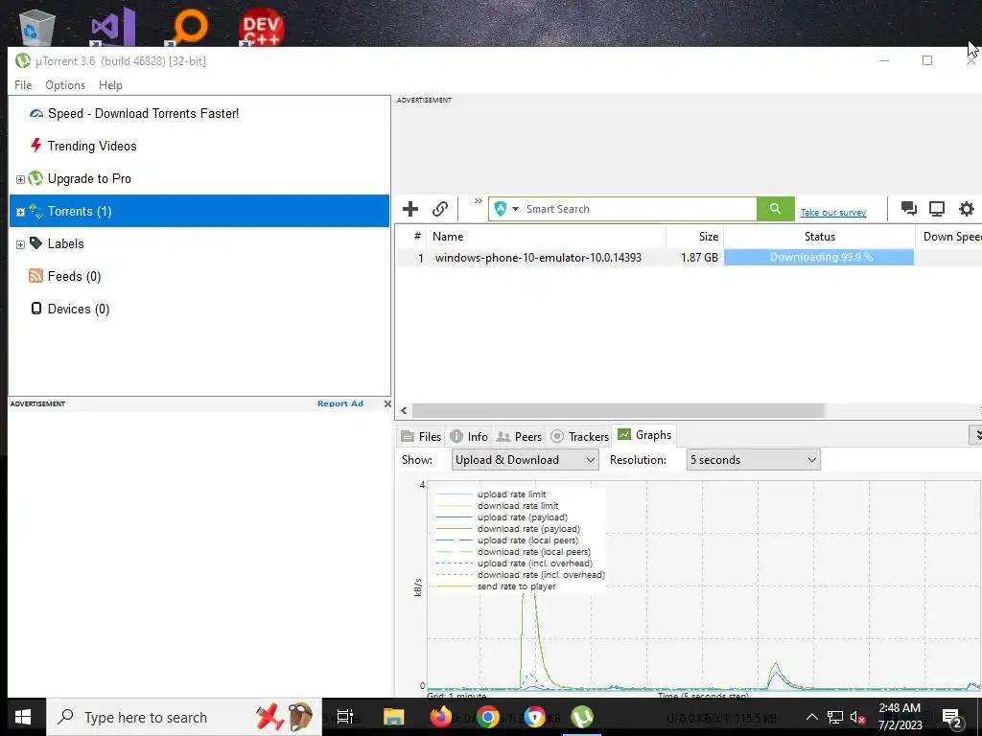Click the remote monitor icon in toolbar

937,208
